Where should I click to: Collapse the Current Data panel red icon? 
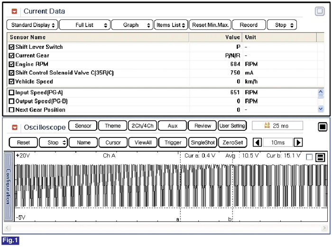(14, 11)
